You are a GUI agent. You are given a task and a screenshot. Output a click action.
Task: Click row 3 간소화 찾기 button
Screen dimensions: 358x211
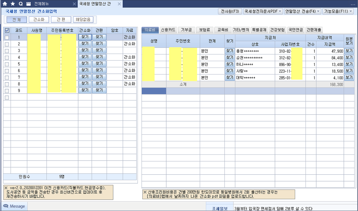tap(85, 50)
